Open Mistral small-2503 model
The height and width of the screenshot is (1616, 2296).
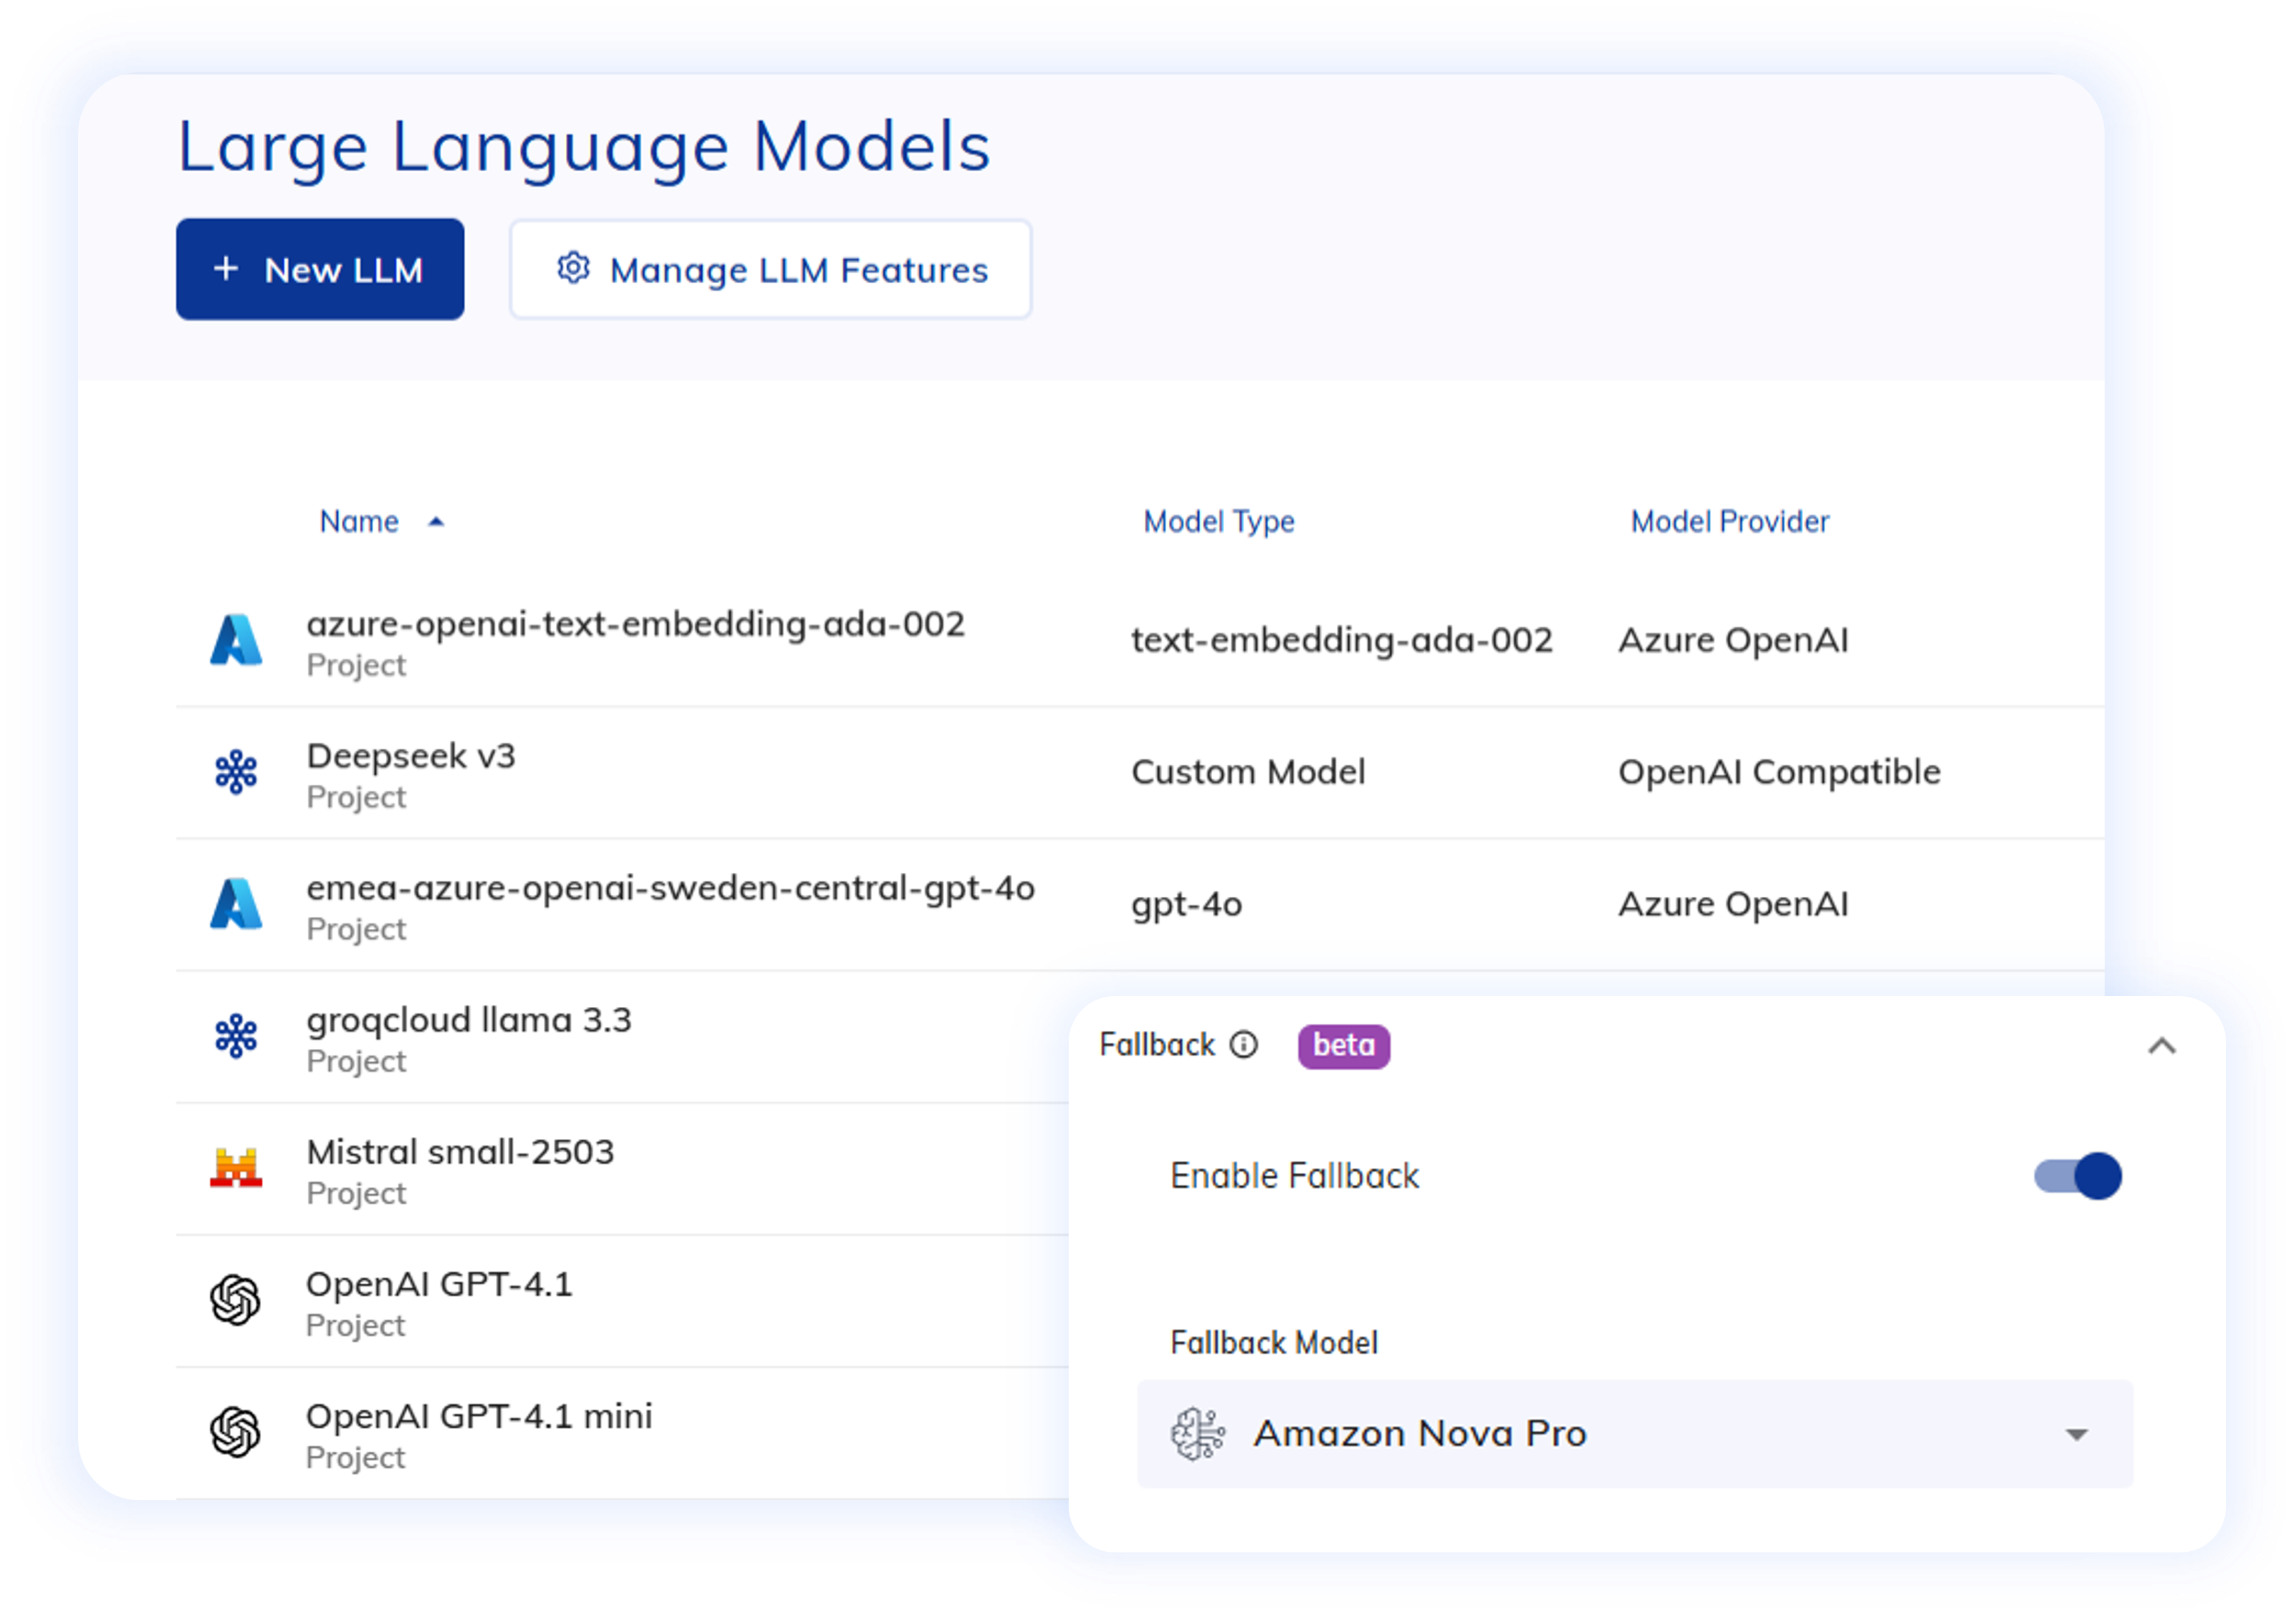coord(460,1153)
